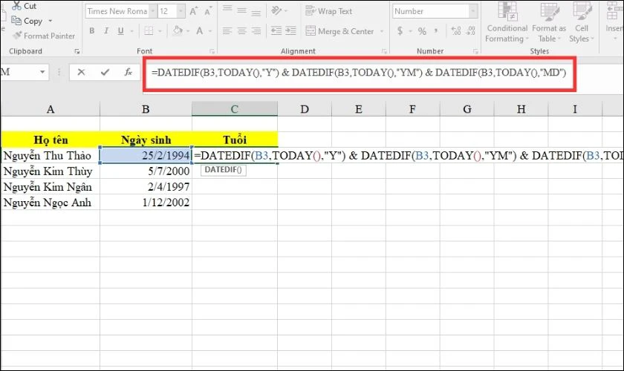The height and width of the screenshot is (371, 624).
Task: Align text left
Action: pyautogui.click(x=227, y=30)
